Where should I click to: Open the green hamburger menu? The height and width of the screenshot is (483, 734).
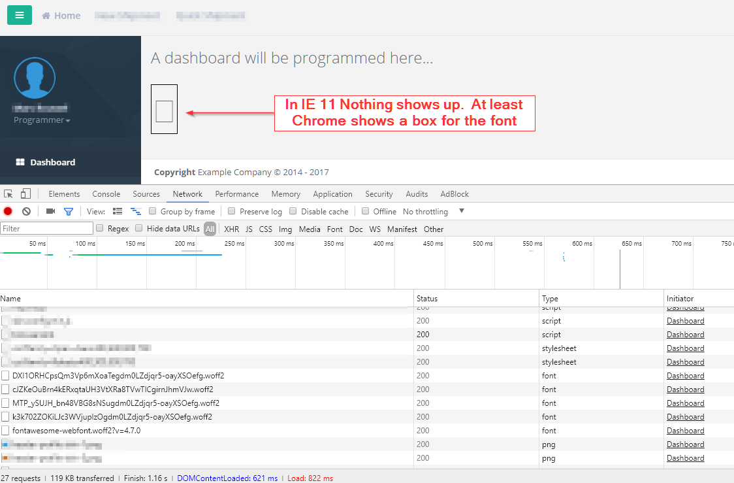(x=19, y=14)
